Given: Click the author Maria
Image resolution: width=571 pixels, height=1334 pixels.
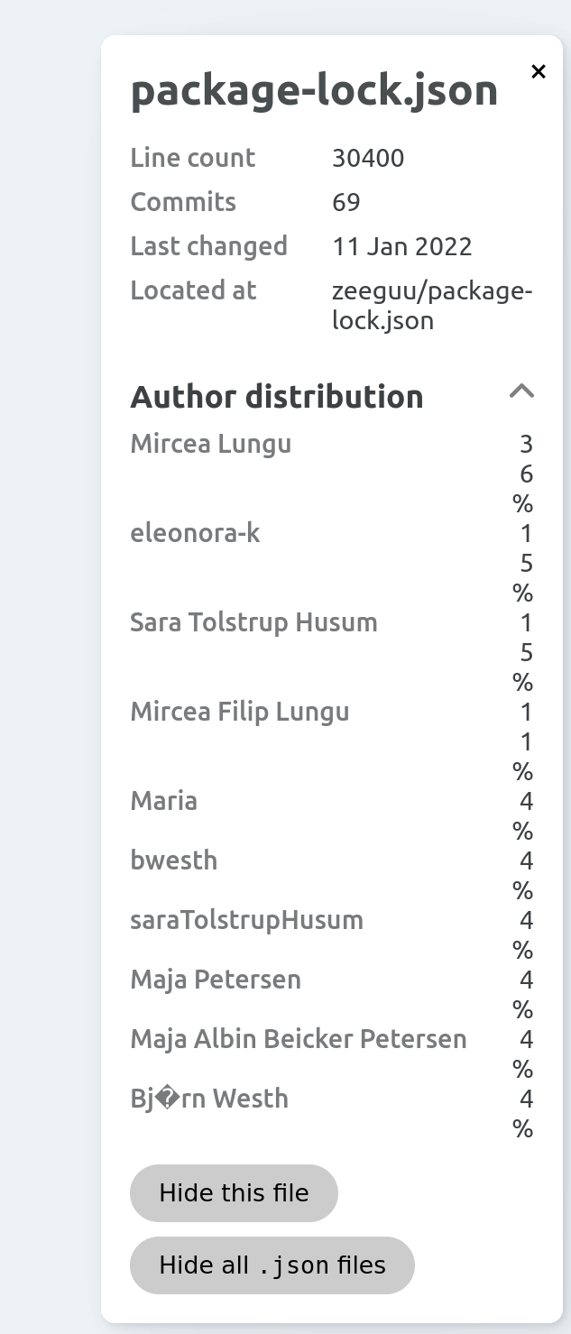Looking at the screenshot, I should pyautogui.click(x=163, y=800).
